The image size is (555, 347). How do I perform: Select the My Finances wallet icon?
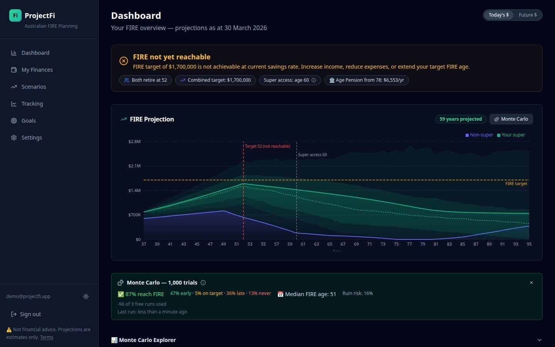(14, 69)
